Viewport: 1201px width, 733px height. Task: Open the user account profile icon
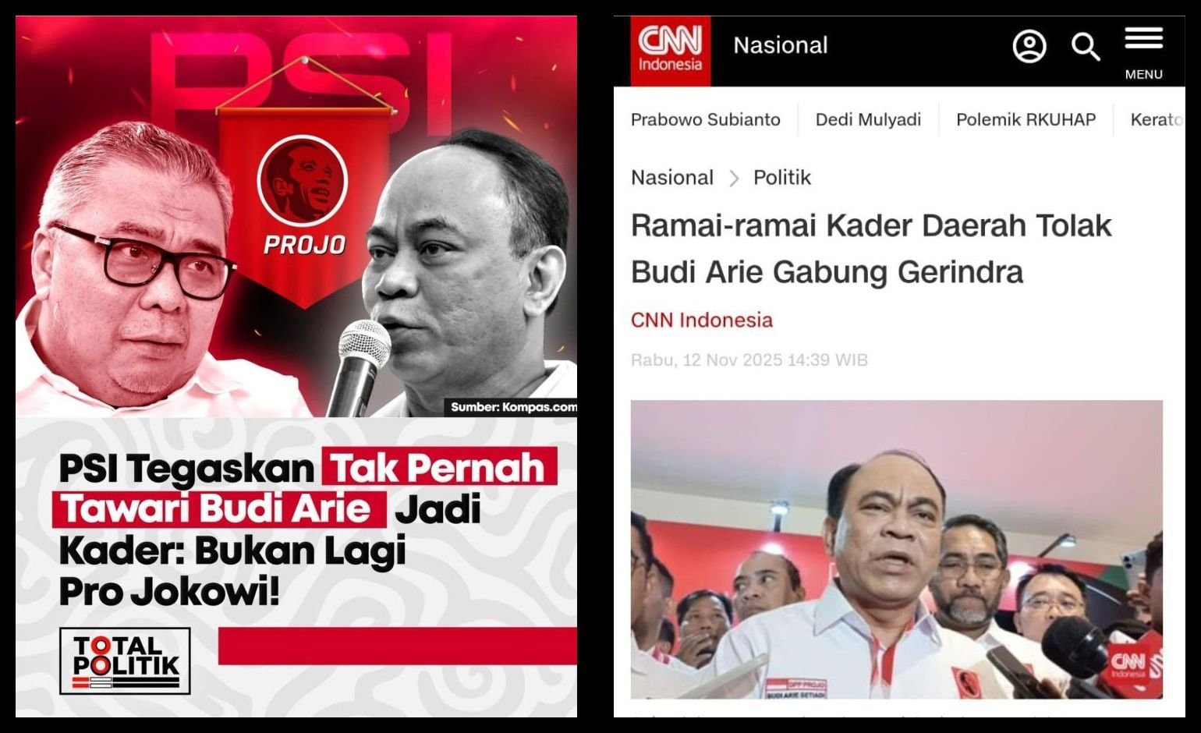point(1029,47)
